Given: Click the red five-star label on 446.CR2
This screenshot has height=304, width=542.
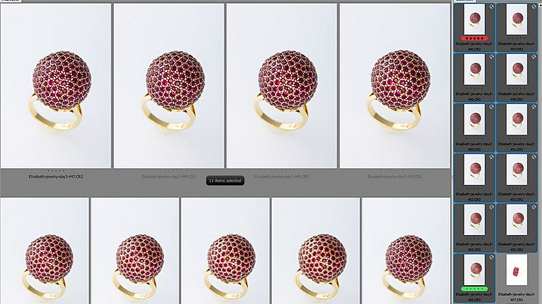Looking at the screenshot, I should (x=474, y=39).
